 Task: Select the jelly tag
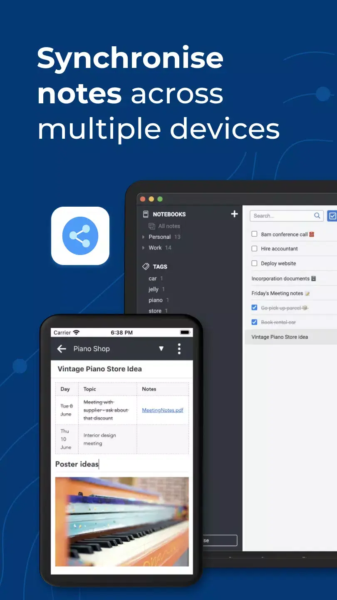pos(153,289)
